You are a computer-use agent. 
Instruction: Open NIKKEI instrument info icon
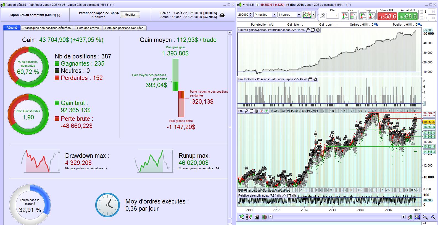click(257, 5)
